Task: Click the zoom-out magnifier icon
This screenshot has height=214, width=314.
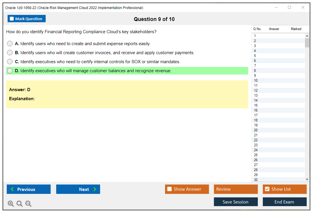Action: pos(28,204)
